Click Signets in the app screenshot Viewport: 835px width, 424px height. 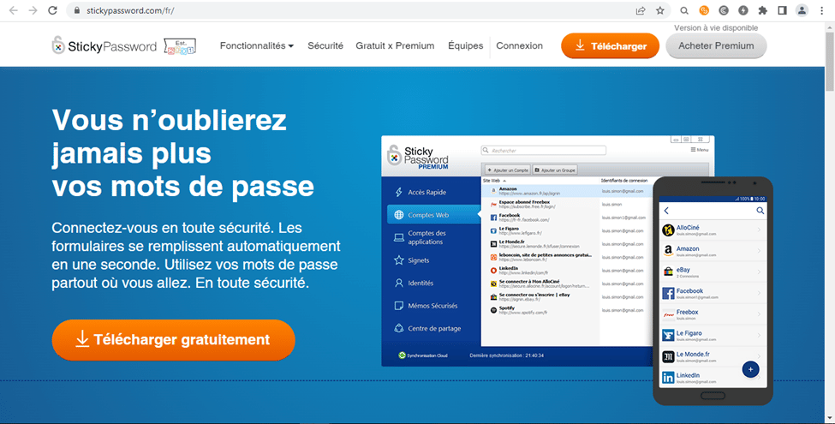[x=412, y=260]
